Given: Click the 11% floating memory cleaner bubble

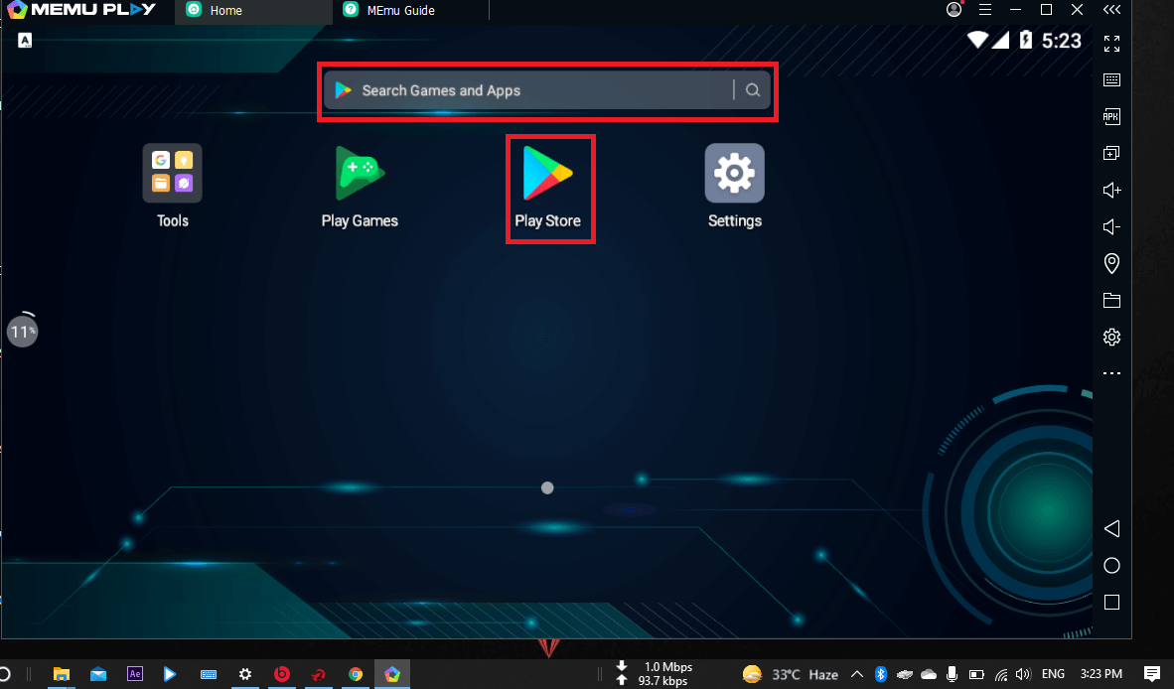Looking at the screenshot, I should [23, 331].
